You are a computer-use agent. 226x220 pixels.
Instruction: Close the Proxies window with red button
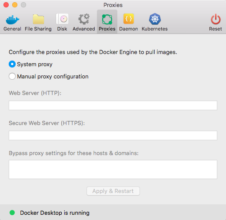(x=6, y=5)
